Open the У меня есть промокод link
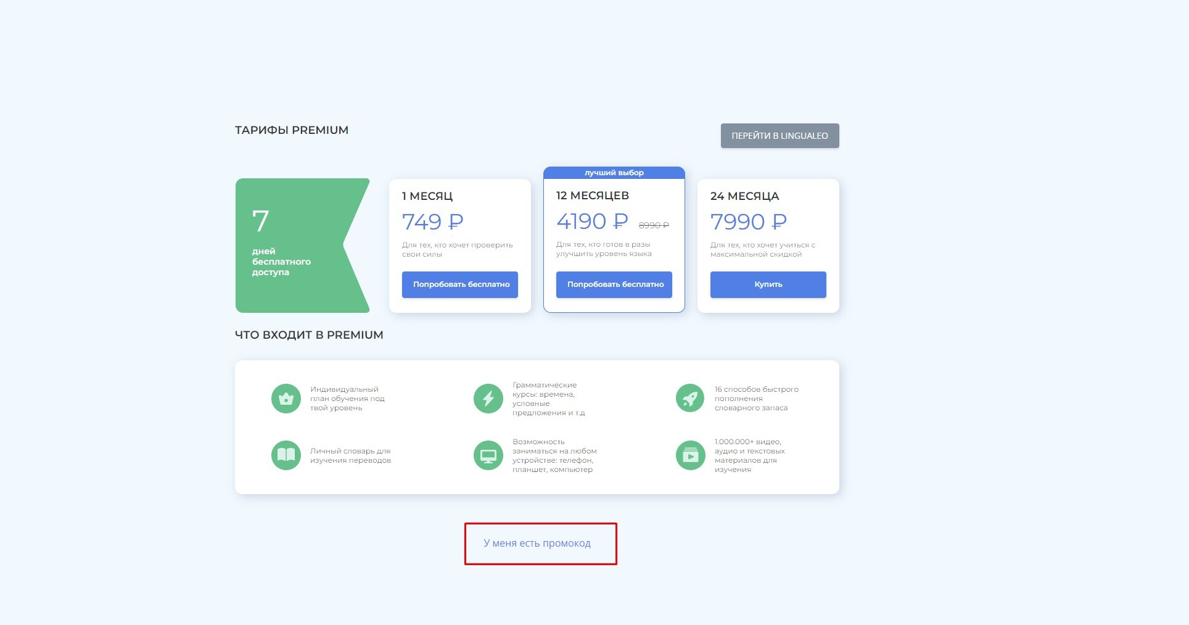This screenshot has height=625, width=1189. pos(537,543)
